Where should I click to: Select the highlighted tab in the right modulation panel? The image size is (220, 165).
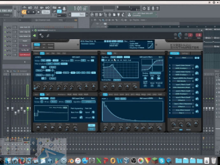click(174, 53)
